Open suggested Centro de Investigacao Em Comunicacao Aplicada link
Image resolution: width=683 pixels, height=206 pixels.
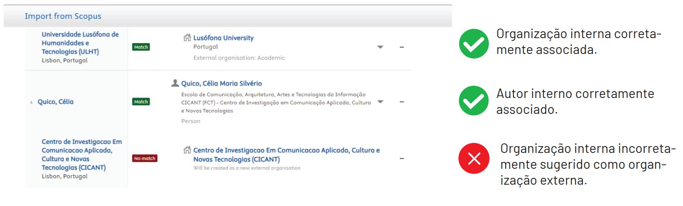tap(286, 155)
